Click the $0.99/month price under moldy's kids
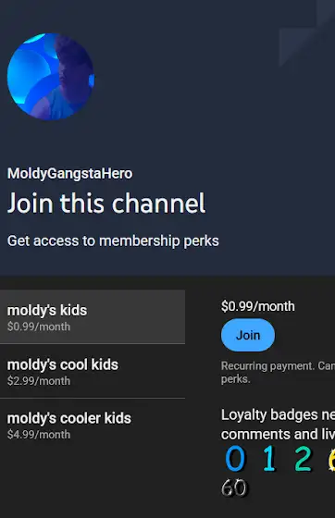 tap(39, 327)
